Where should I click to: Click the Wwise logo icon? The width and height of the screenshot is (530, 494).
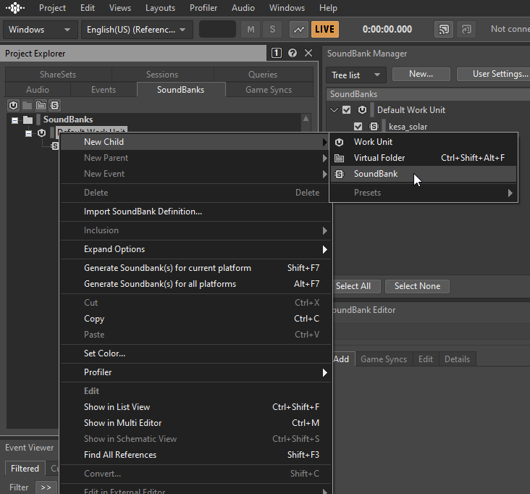tap(15, 8)
